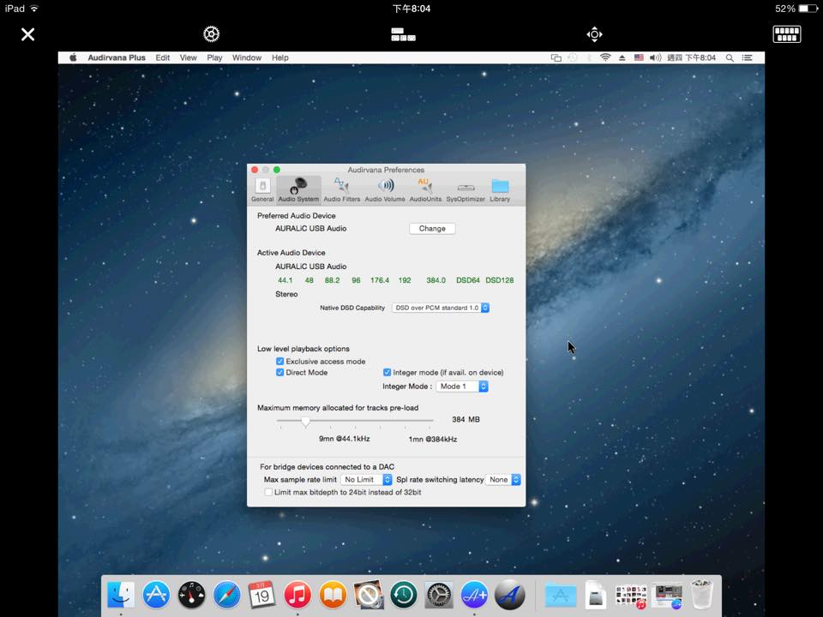Open the Integer Mode dropdown
The height and width of the screenshot is (617, 823).
462,386
